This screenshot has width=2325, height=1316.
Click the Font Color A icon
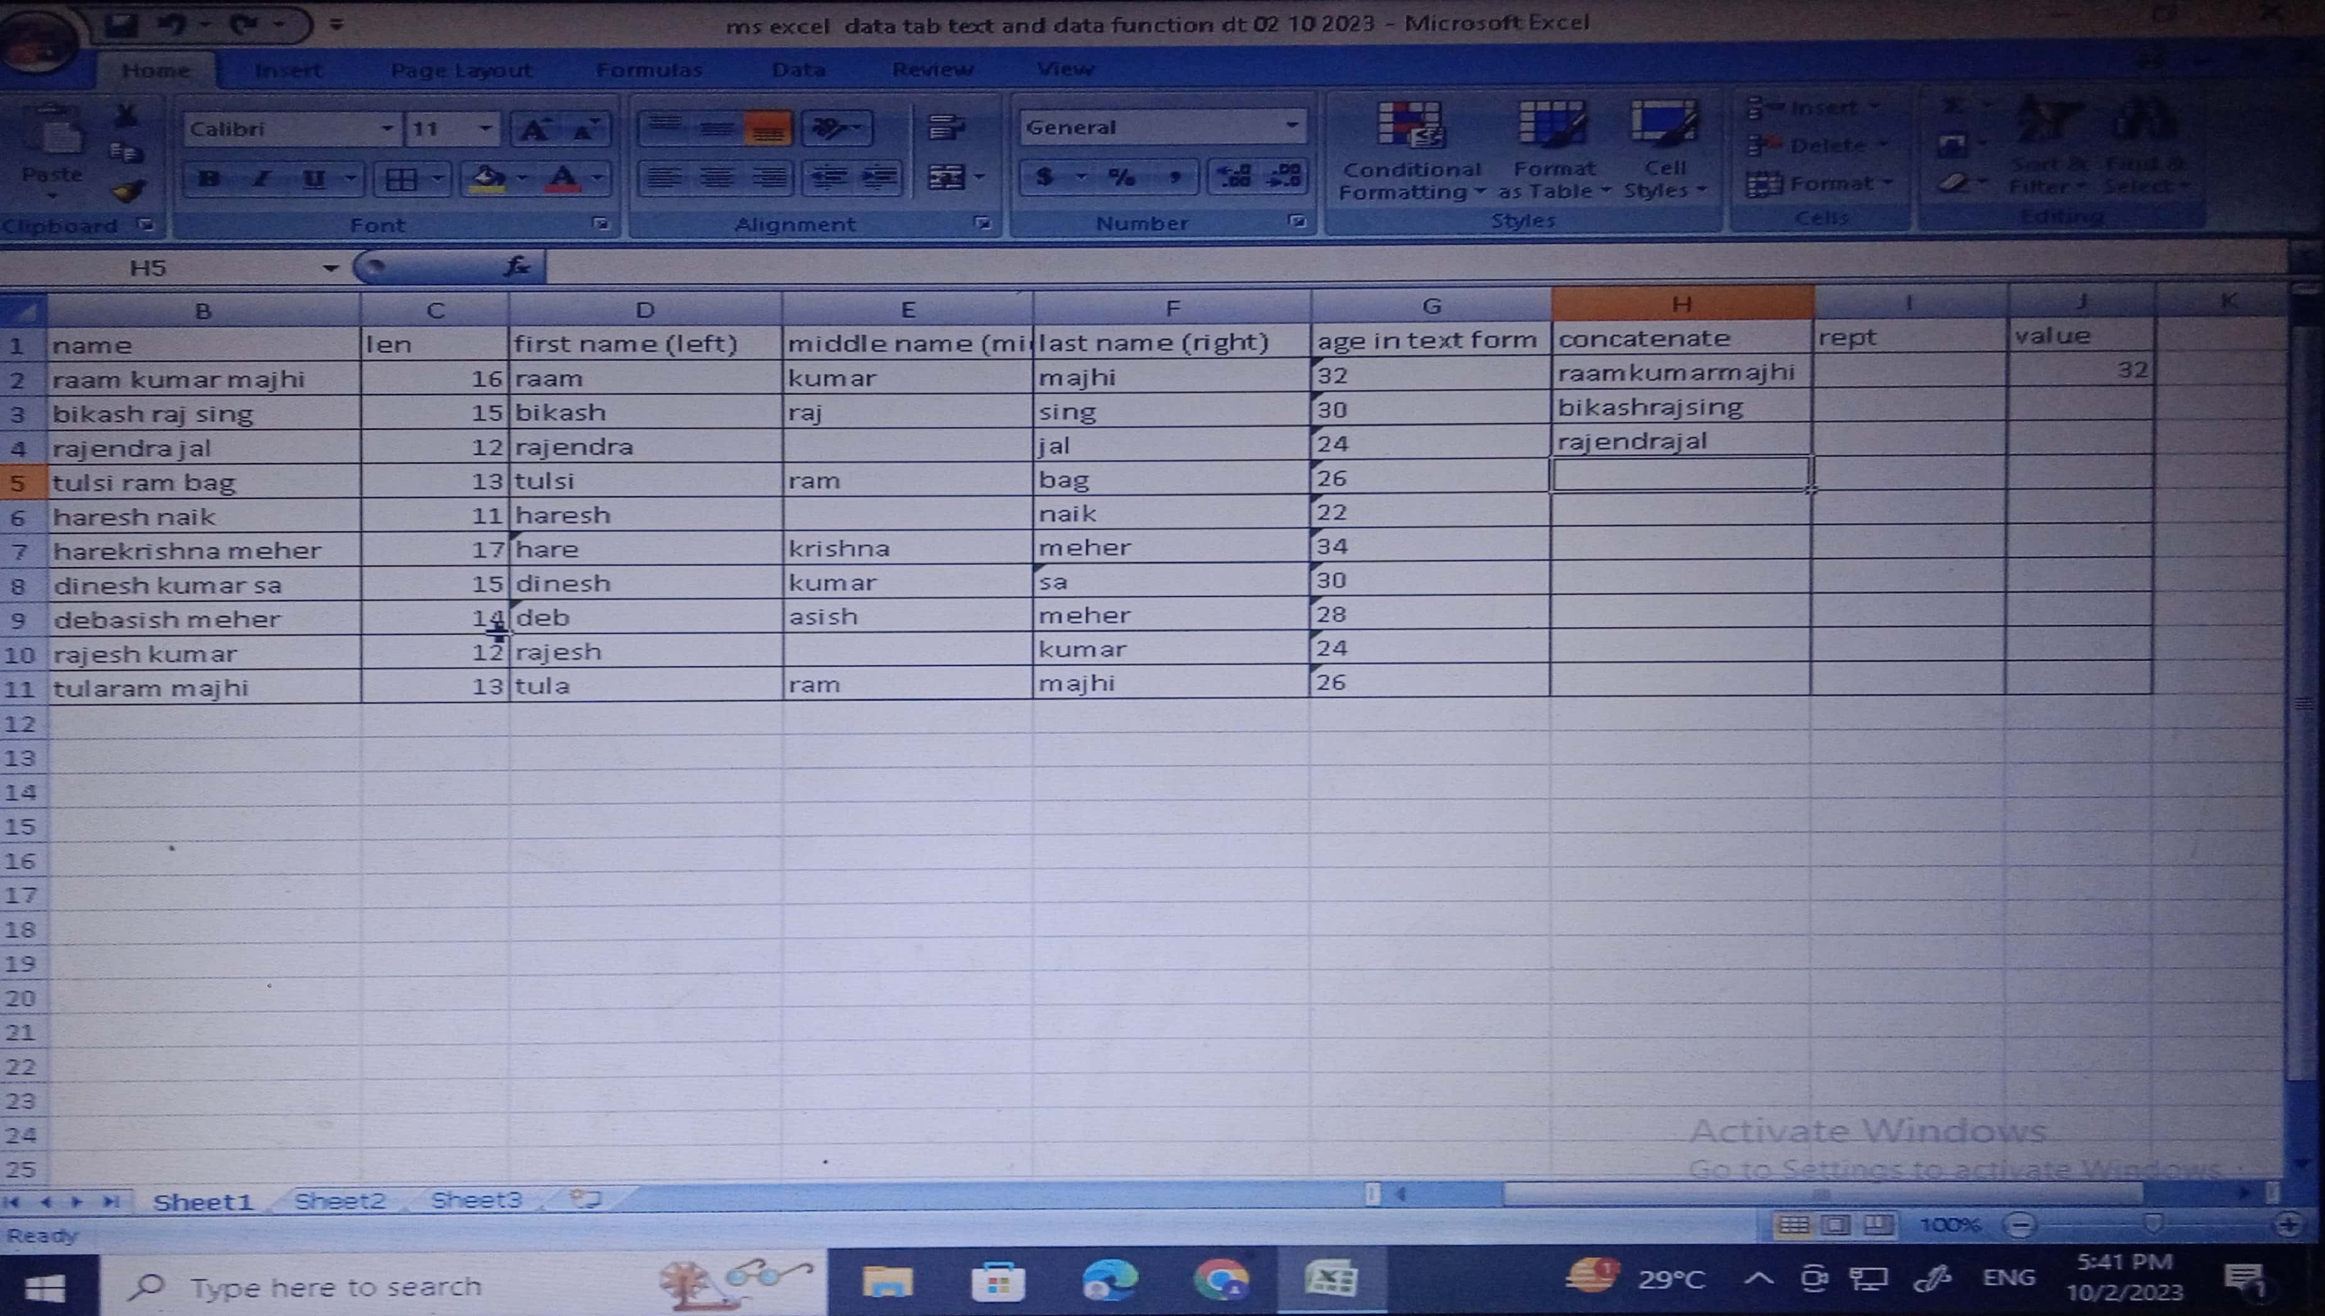point(564,178)
